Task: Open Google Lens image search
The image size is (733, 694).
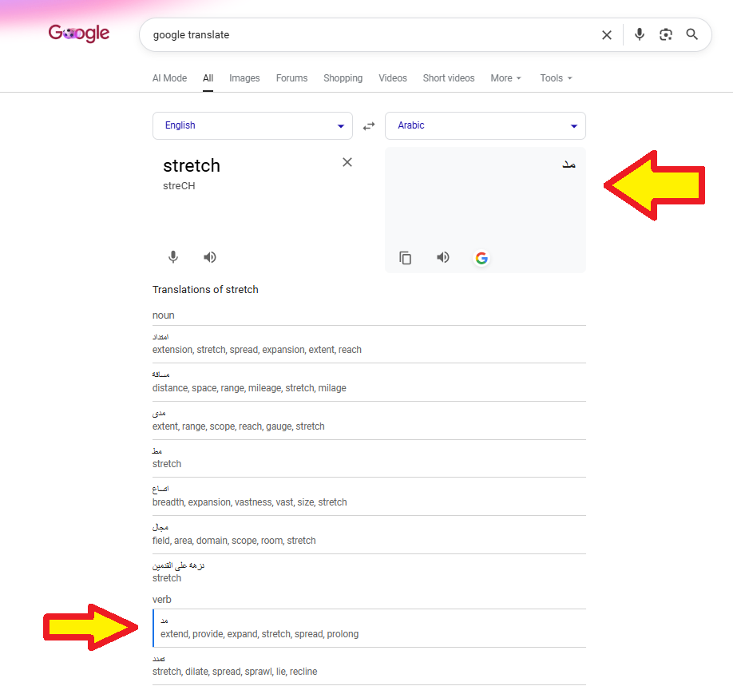Action: pyautogui.click(x=665, y=34)
